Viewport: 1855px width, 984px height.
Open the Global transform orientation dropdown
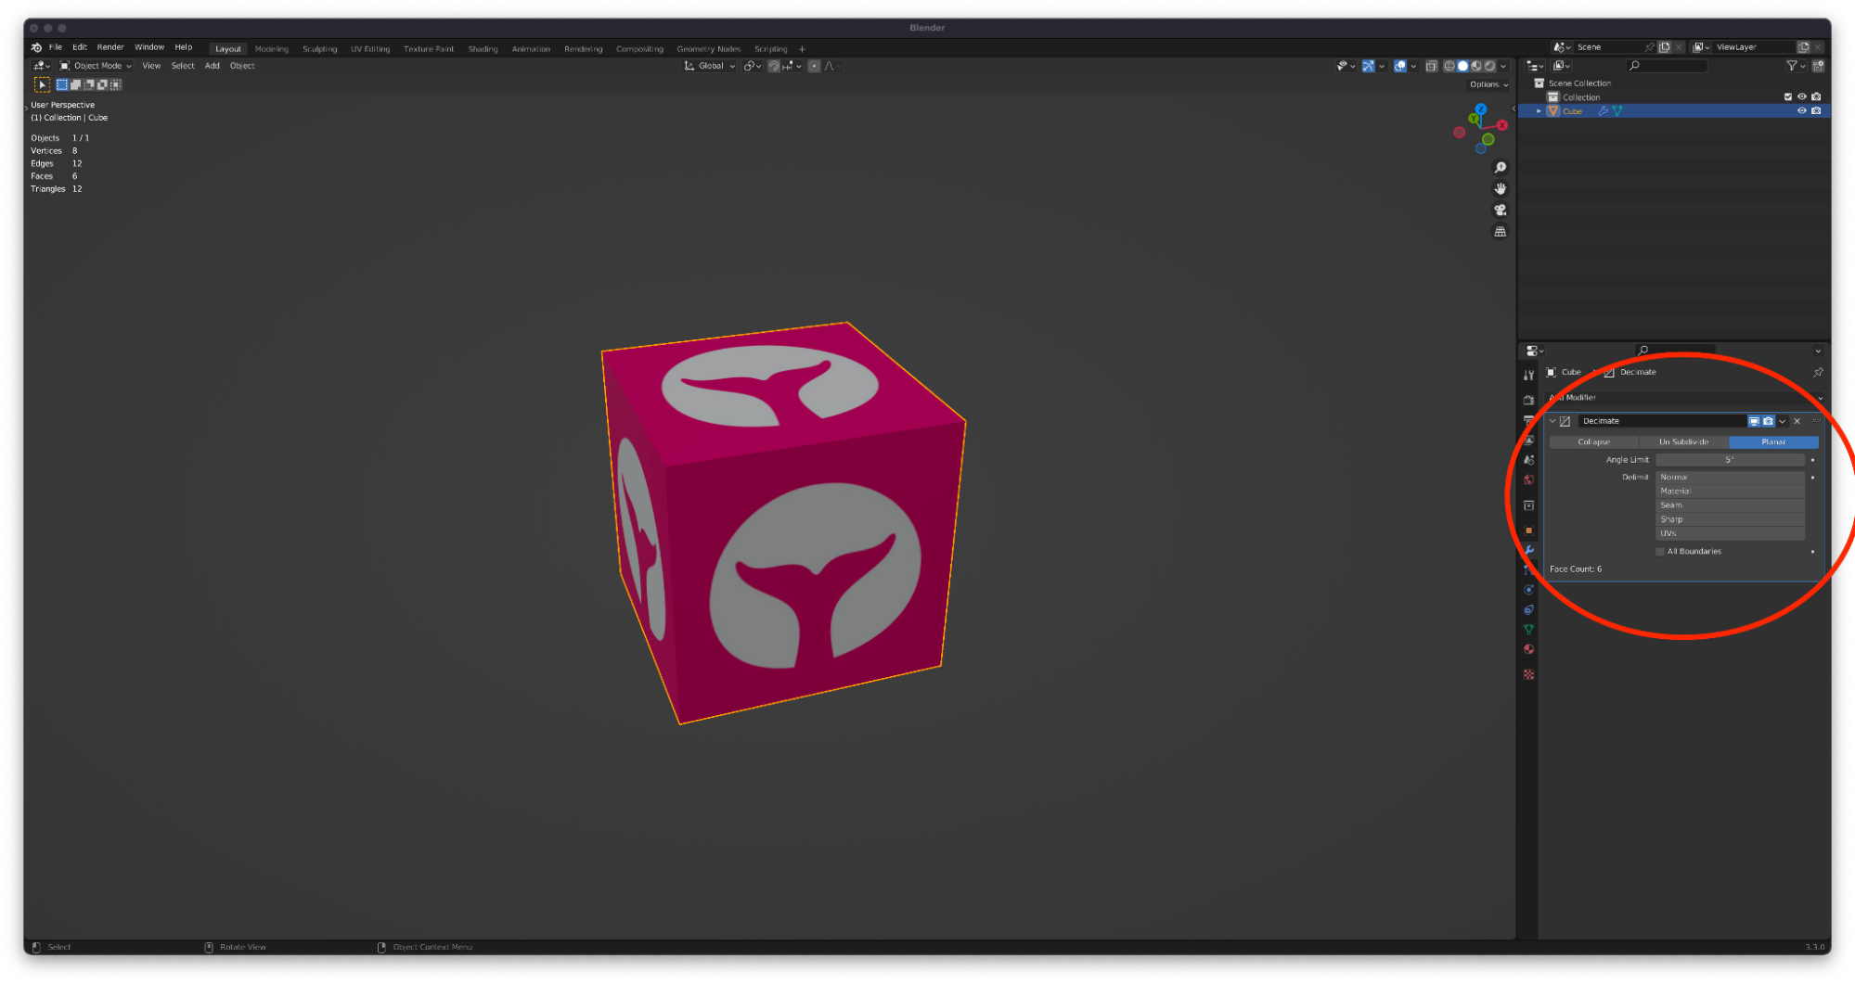[710, 66]
